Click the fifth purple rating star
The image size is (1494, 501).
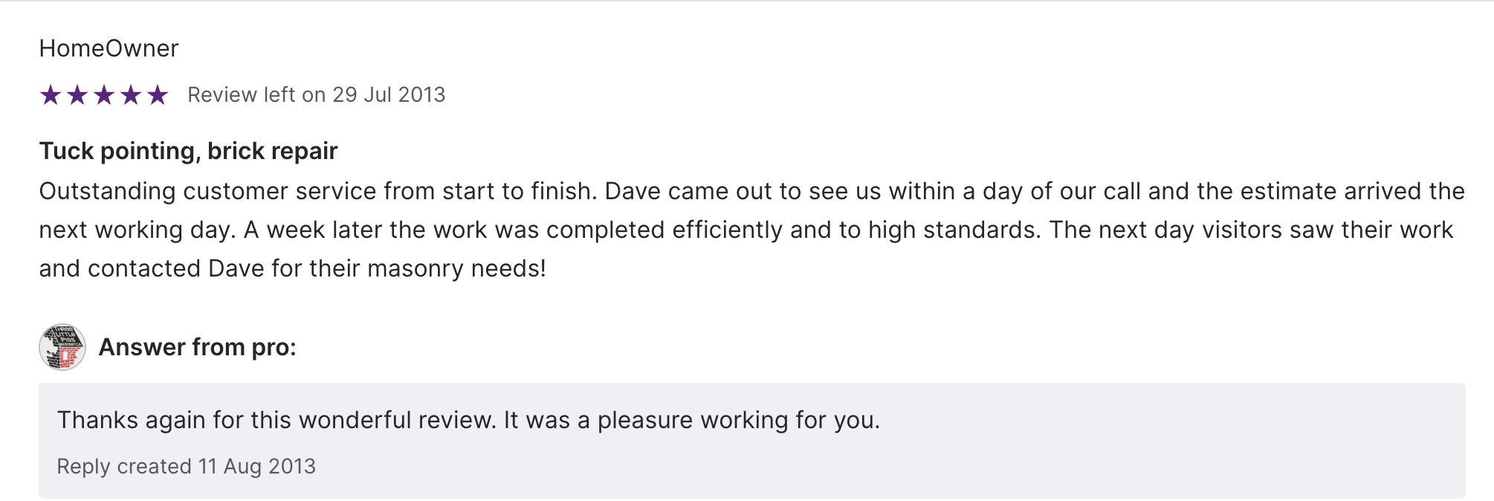[x=158, y=95]
